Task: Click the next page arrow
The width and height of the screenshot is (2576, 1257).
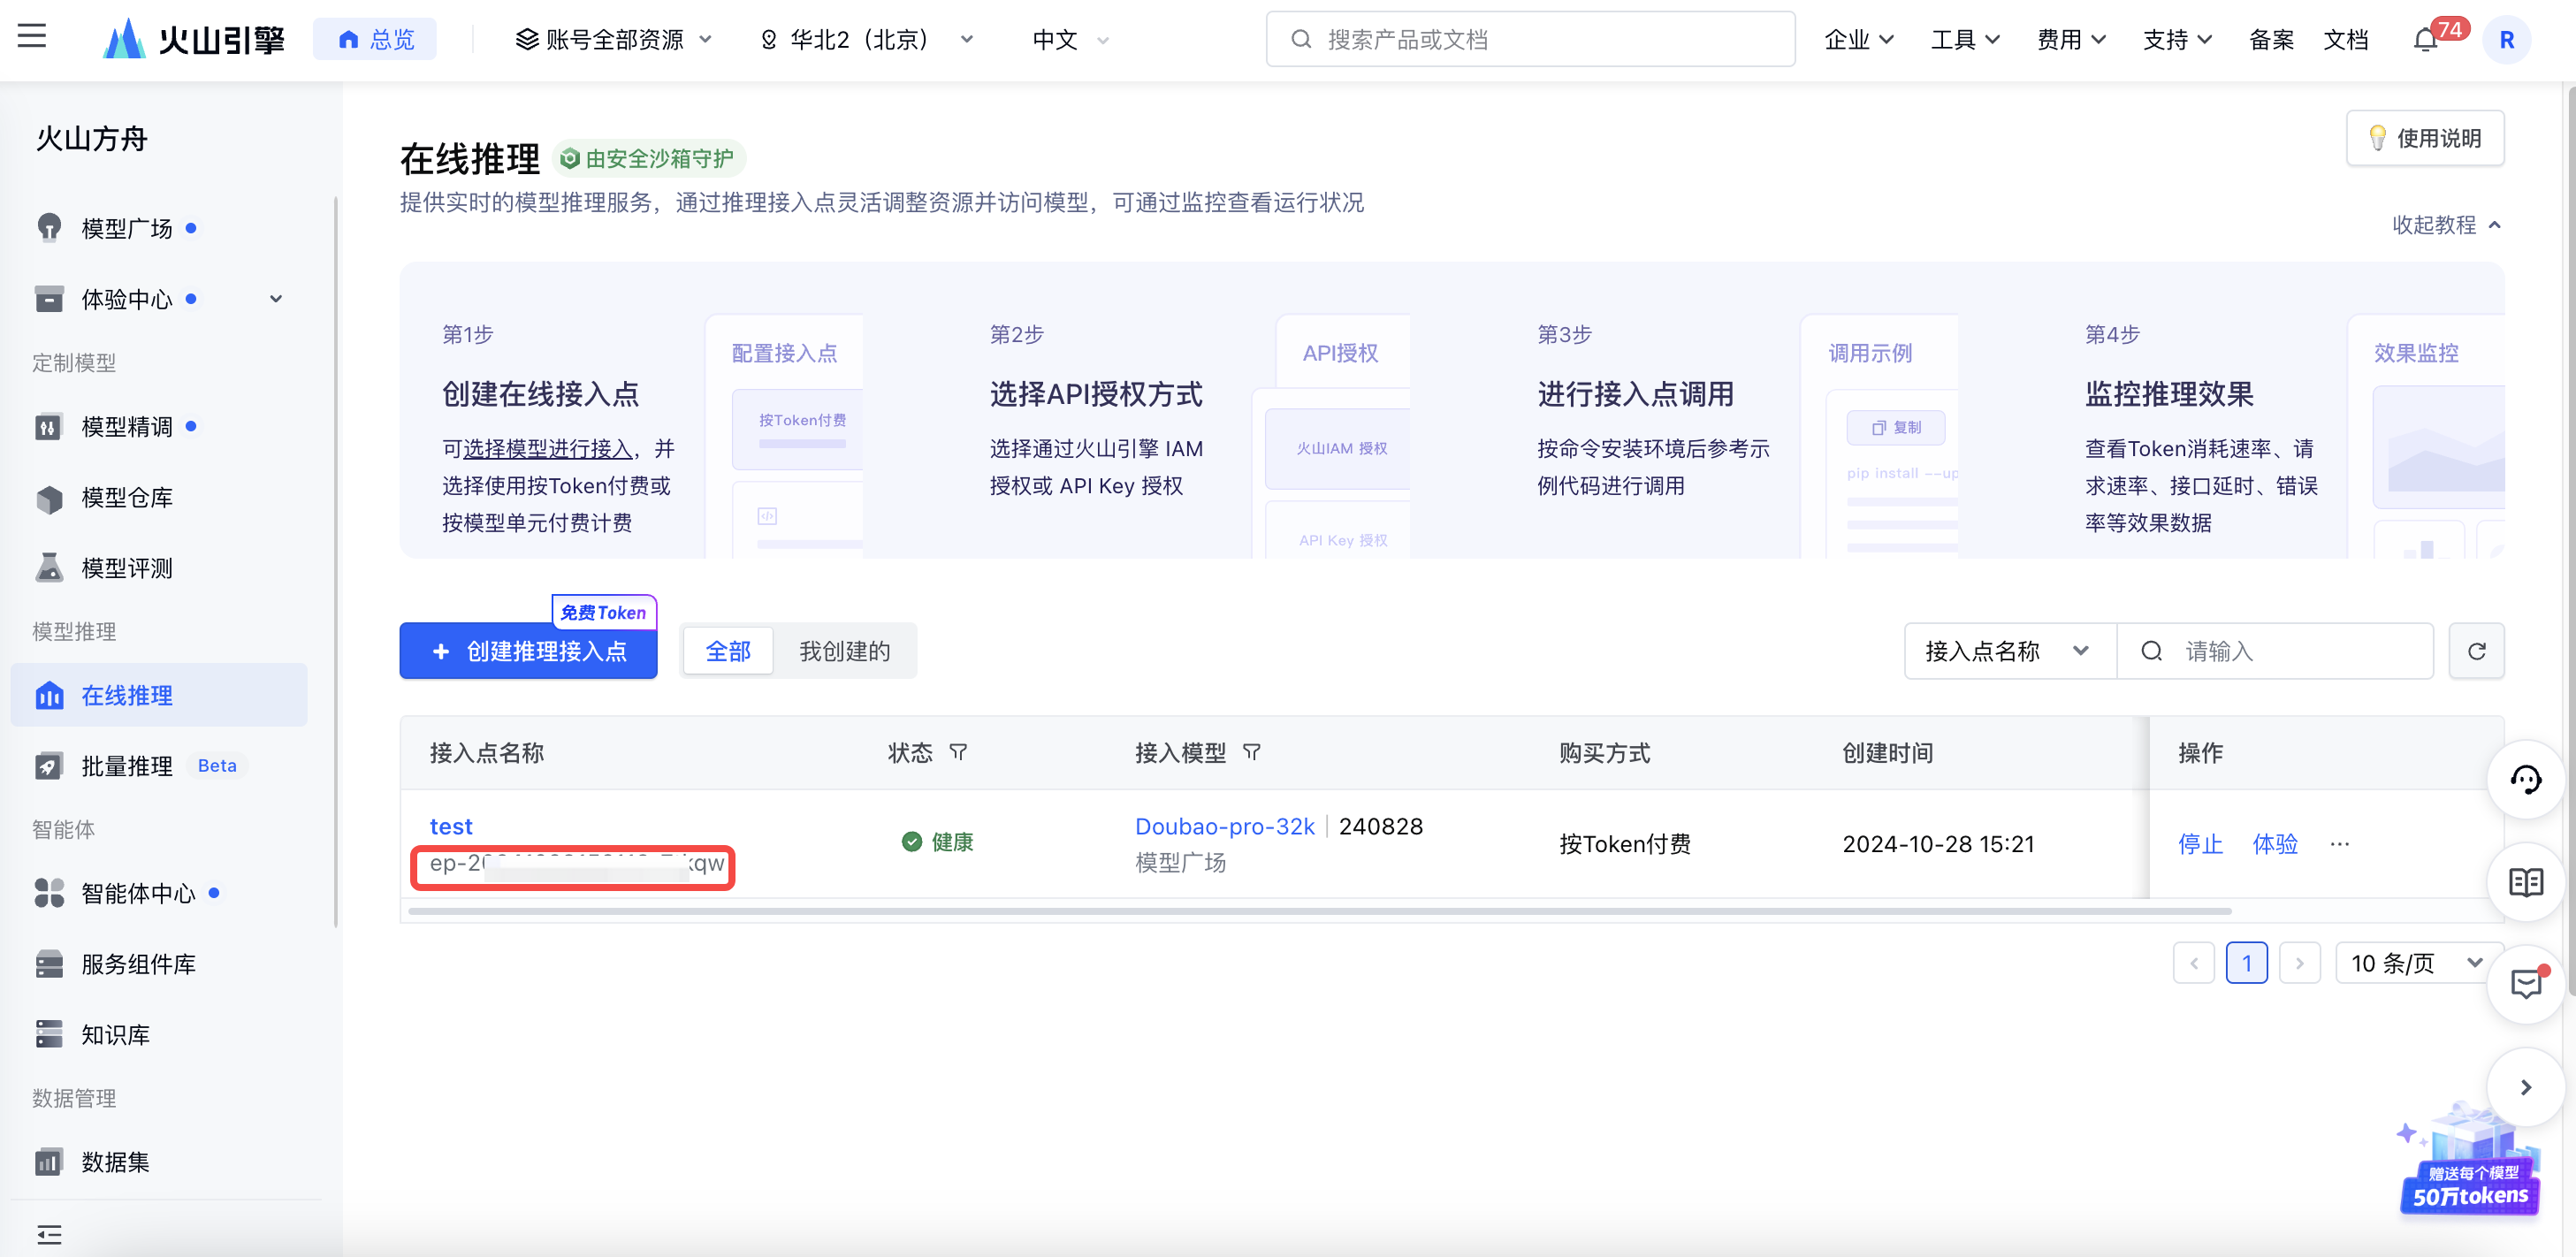Action: (x=2299, y=964)
